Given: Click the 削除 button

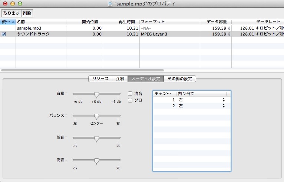Looking at the screenshot, I should click(x=27, y=13).
